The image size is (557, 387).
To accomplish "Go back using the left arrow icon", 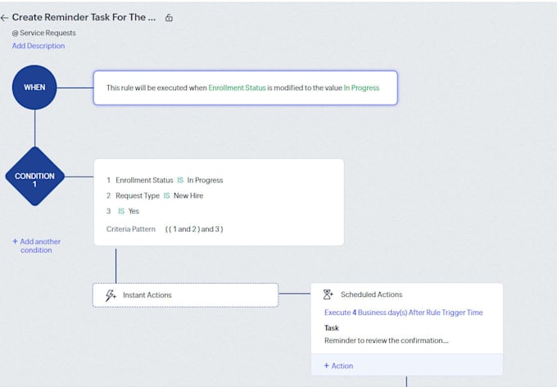I will click(x=4, y=18).
